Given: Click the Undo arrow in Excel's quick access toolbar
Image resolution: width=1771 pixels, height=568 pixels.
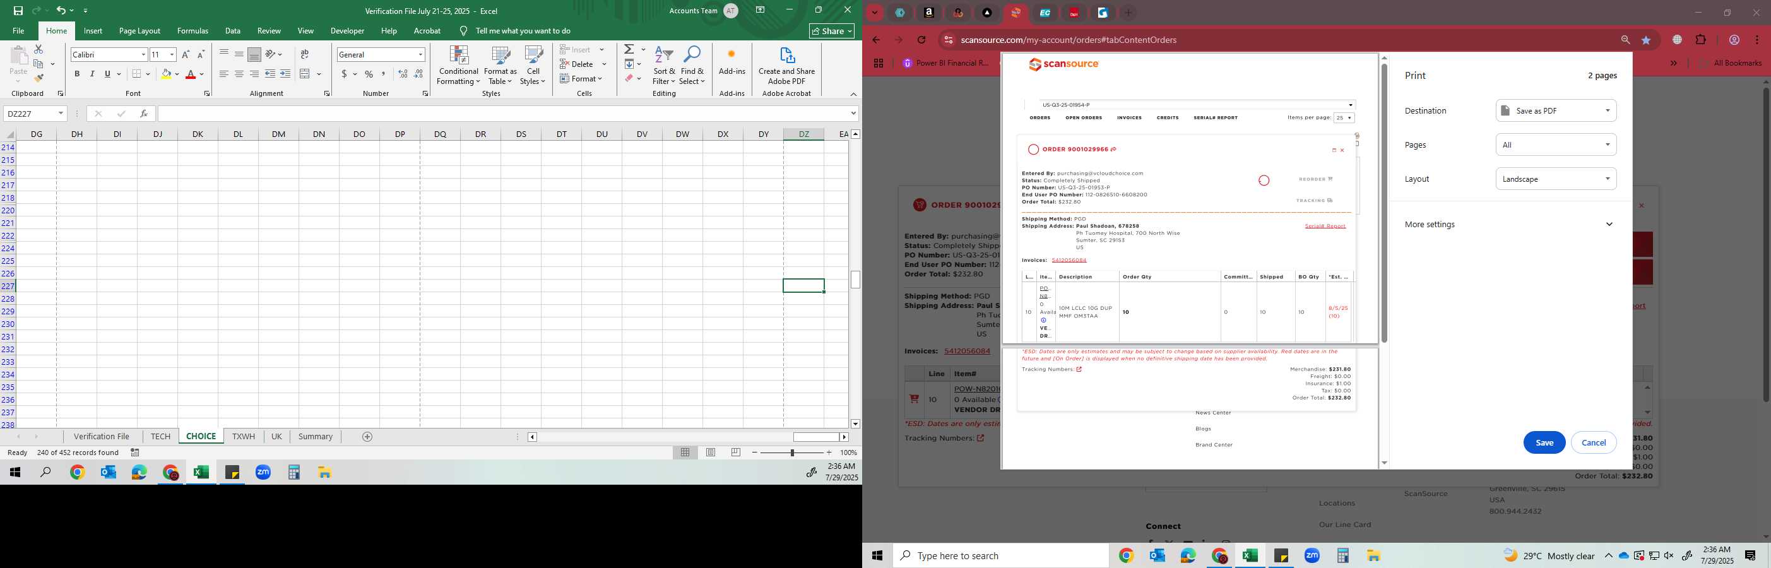Looking at the screenshot, I should click(x=61, y=10).
